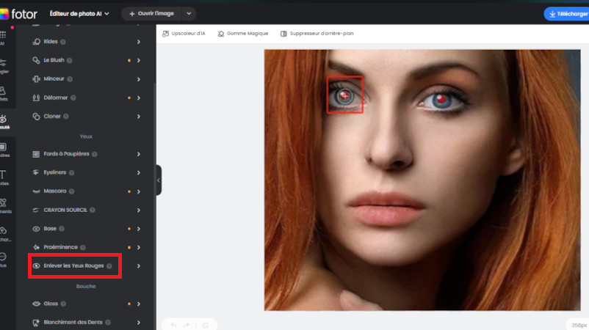The image size is (589, 330).
Task: Expand the Déformer chevron
Action: [x=139, y=98]
